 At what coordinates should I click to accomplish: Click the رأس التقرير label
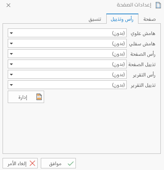click(x=144, y=75)
